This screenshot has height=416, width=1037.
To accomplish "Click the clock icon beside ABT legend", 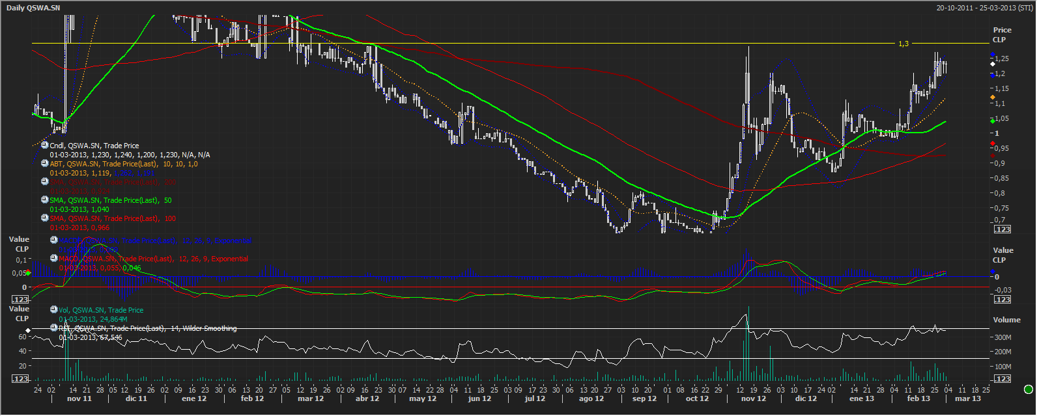I will pyautogui.click(x=45, y=164).
